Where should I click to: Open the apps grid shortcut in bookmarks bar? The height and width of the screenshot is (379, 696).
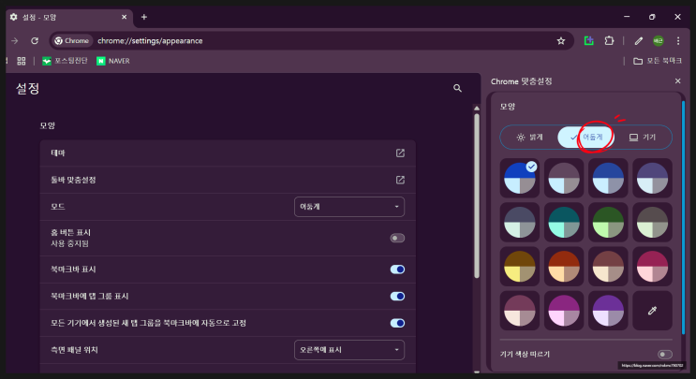pos(22,61)
